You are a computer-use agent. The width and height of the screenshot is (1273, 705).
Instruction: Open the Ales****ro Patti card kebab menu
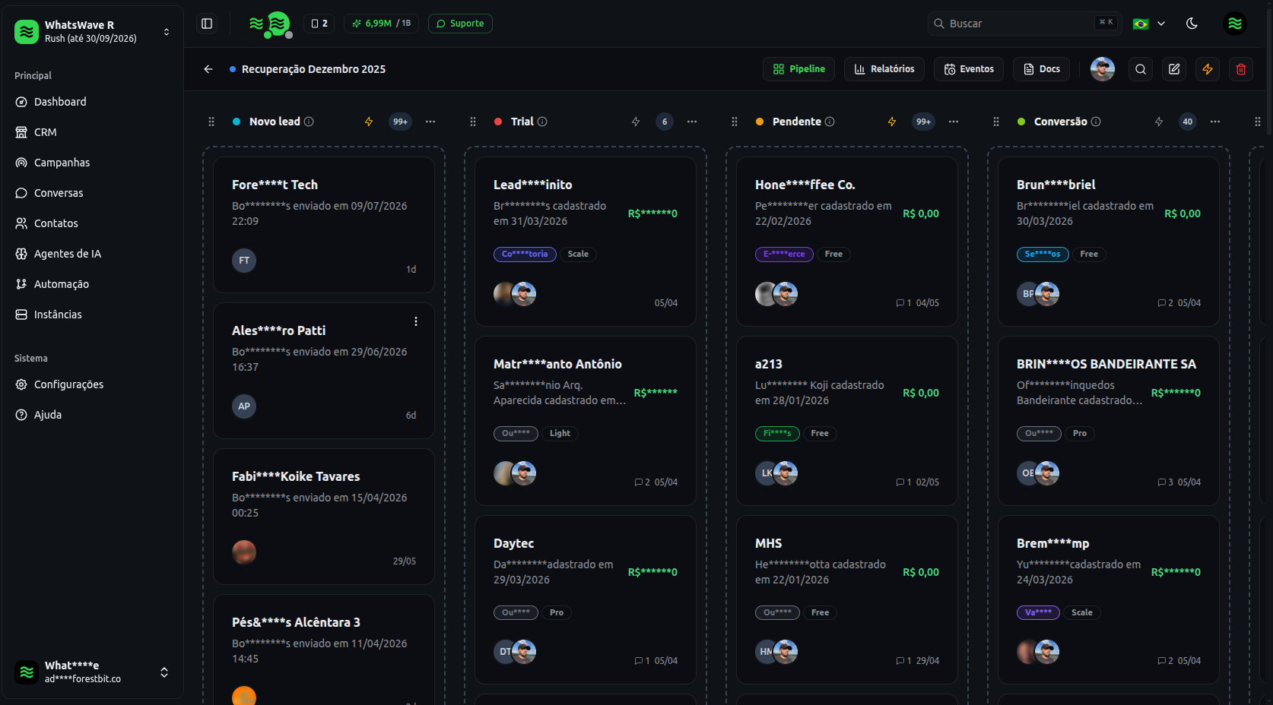click(416, 321)
